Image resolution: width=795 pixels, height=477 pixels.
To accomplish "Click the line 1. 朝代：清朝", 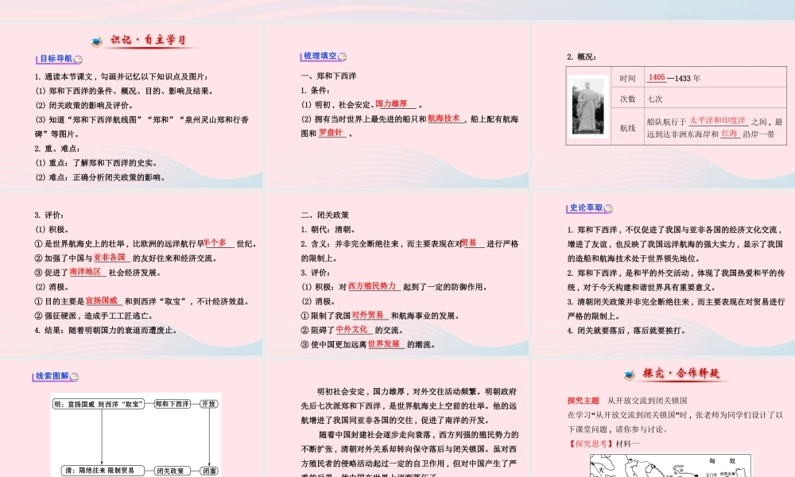I will 328,230.
